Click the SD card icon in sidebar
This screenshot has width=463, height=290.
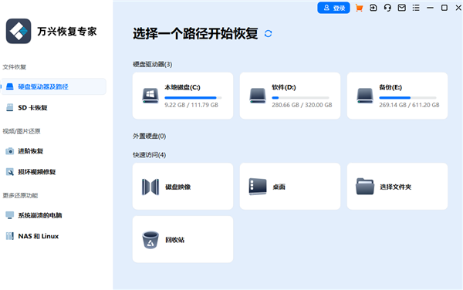(10, 108)
